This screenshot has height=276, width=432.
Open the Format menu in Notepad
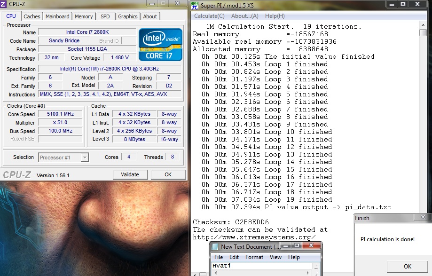254,257
